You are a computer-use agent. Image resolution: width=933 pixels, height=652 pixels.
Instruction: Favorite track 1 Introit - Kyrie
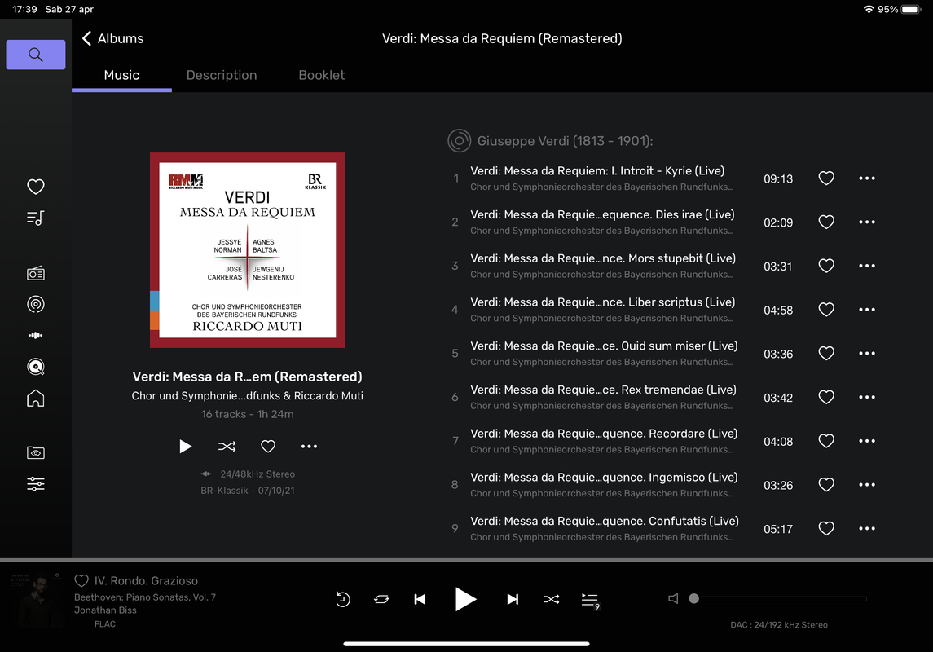pos(826,178)
